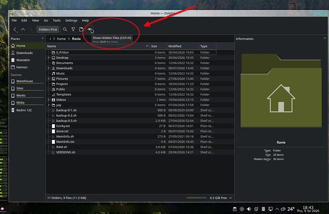The height and width of the screenshot is (214, 329).
Task: Open network connections tray icon
Action: pos(270,209)
